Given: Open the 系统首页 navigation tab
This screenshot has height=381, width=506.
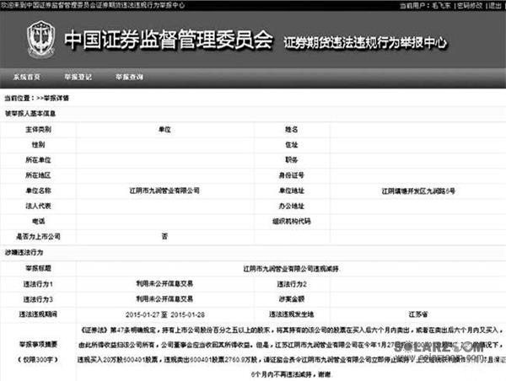Looking at the screenshot, I should pos(27,77).
